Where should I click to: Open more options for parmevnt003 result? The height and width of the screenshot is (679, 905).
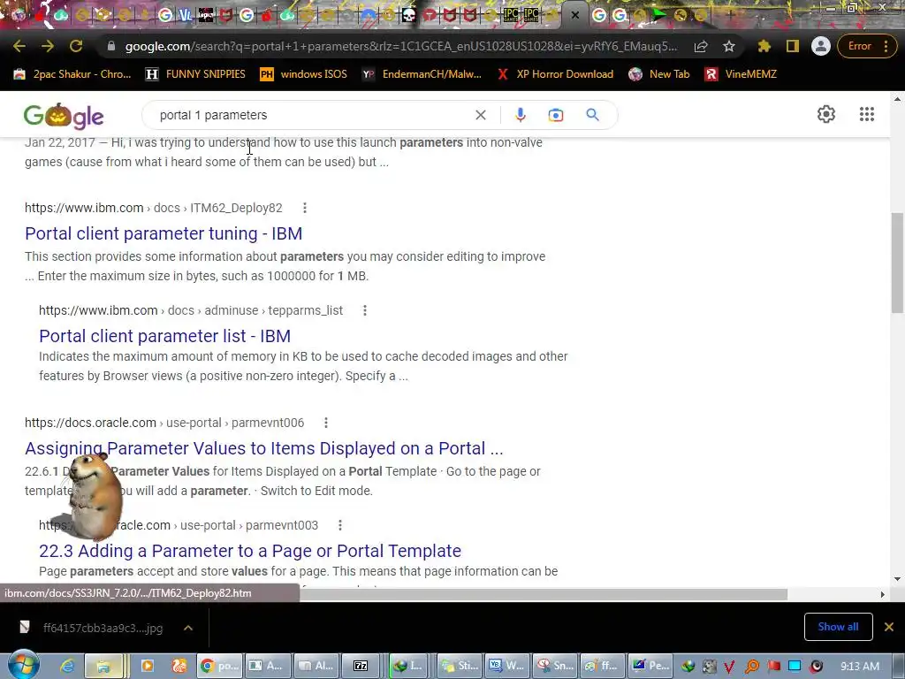pos(340,525)
